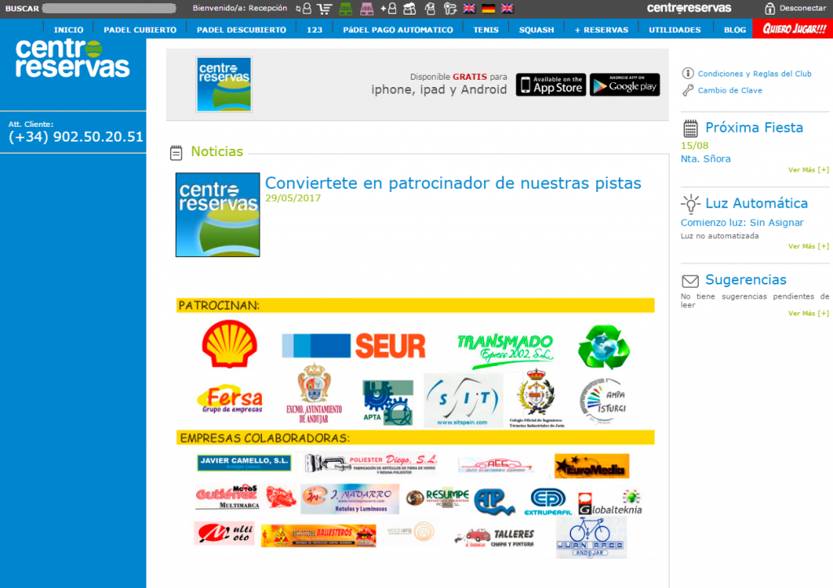Select the German flag language

pyautogui.click(x=488, y=8)
